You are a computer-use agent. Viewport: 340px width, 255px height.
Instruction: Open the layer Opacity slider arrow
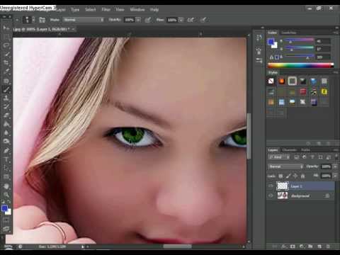pyautogui.click(x=335, y=166)
